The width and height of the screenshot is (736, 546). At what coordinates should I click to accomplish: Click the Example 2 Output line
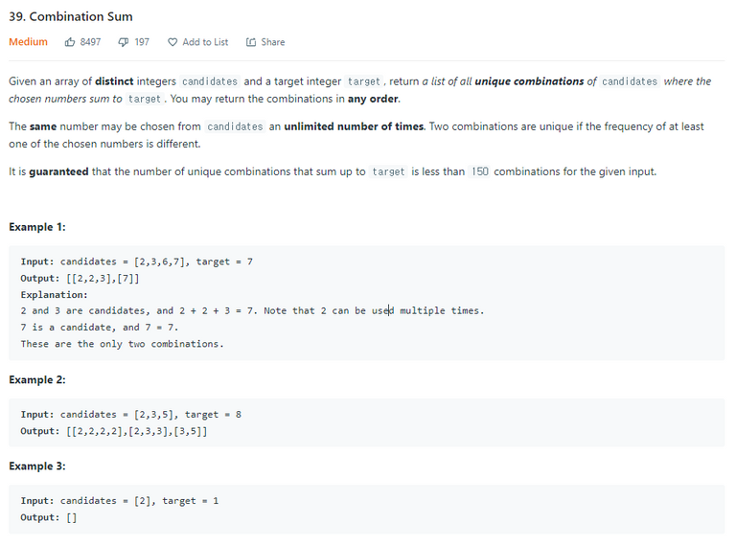(114, 432)
